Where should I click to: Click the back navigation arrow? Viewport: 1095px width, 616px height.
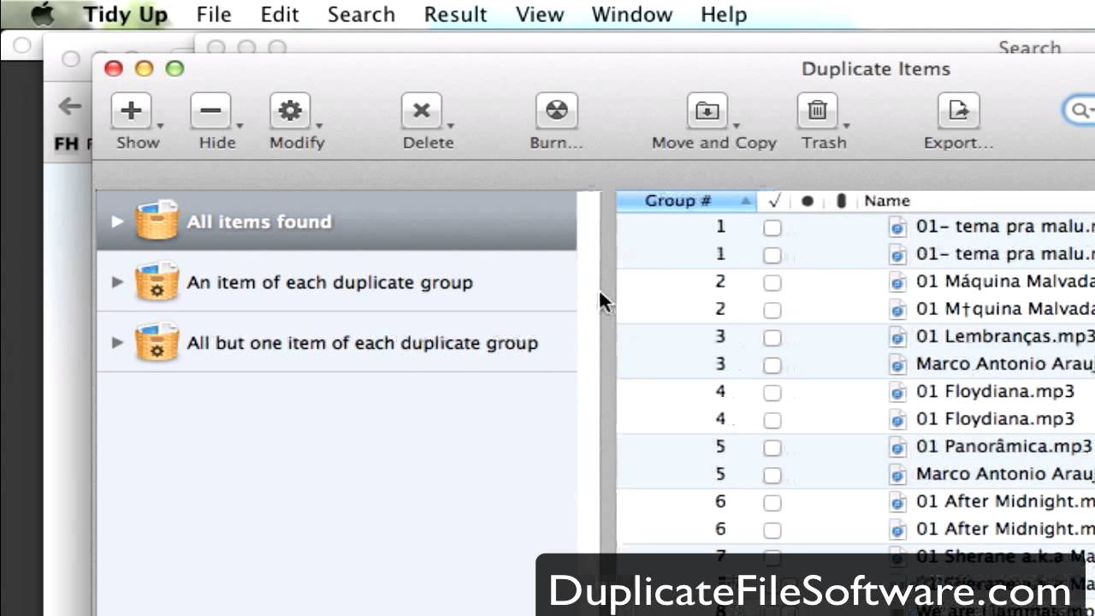click(x=68, y=106)
